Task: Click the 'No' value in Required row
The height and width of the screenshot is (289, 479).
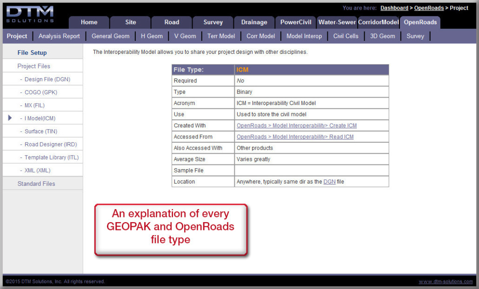Action: pyautogui.click(x=240, y=80)
